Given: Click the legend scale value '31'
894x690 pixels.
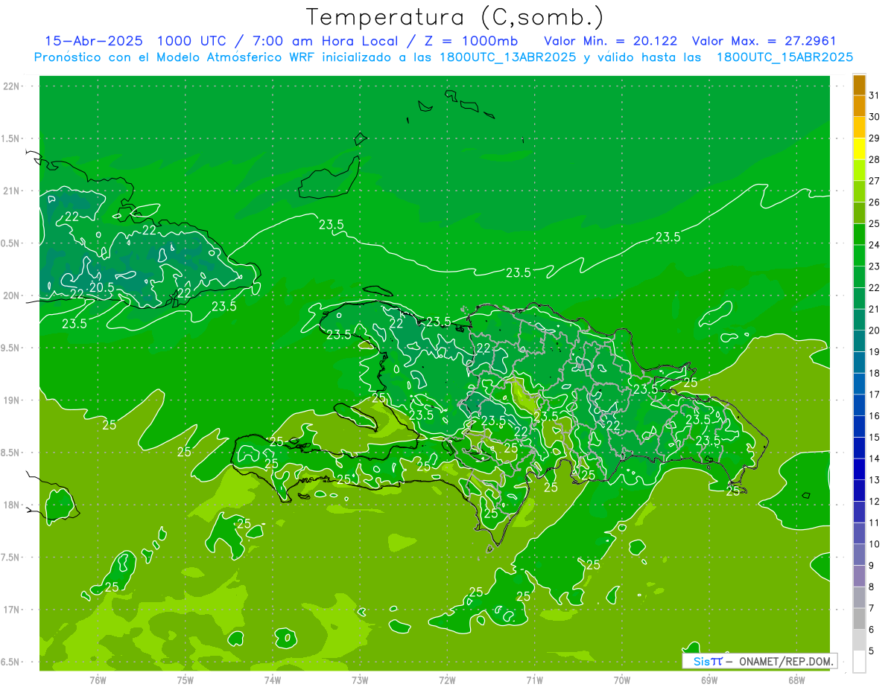Looking at the screenshot, I should click(875, 95).
